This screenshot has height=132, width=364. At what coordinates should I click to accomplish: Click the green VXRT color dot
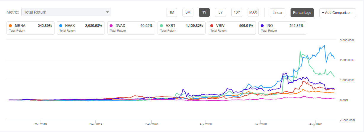[162, 26]
